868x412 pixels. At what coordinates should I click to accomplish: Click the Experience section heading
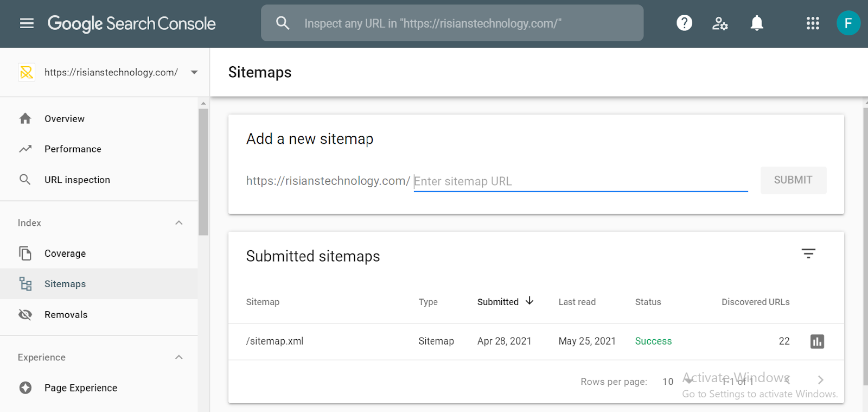tap(42, 357)
